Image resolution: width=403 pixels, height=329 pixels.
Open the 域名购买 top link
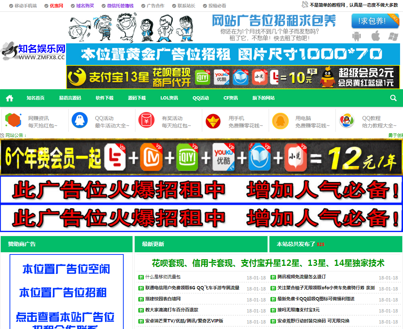85,6
